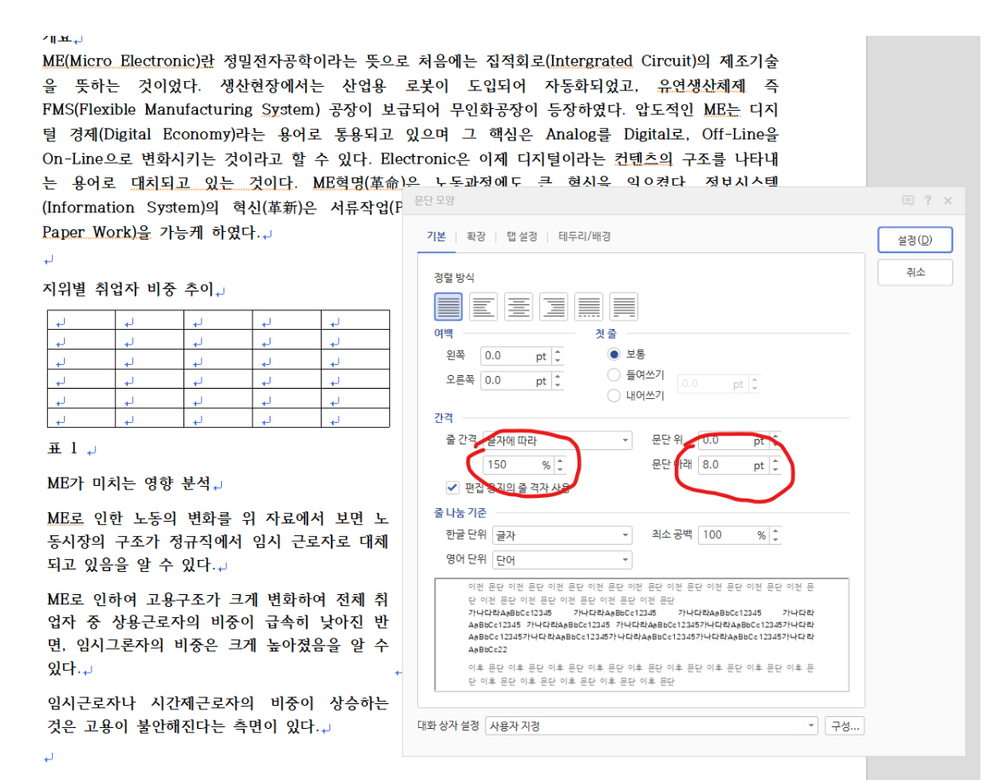Screen dimensions: 1006x780
Task: Switch to the 확장 tab
Action: click(x=475, y=237)
